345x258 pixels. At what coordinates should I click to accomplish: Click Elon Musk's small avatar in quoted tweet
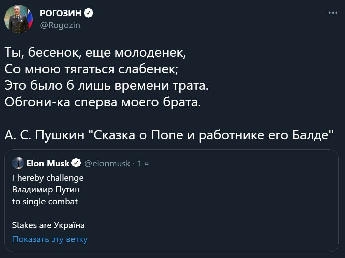click(18, 164)
